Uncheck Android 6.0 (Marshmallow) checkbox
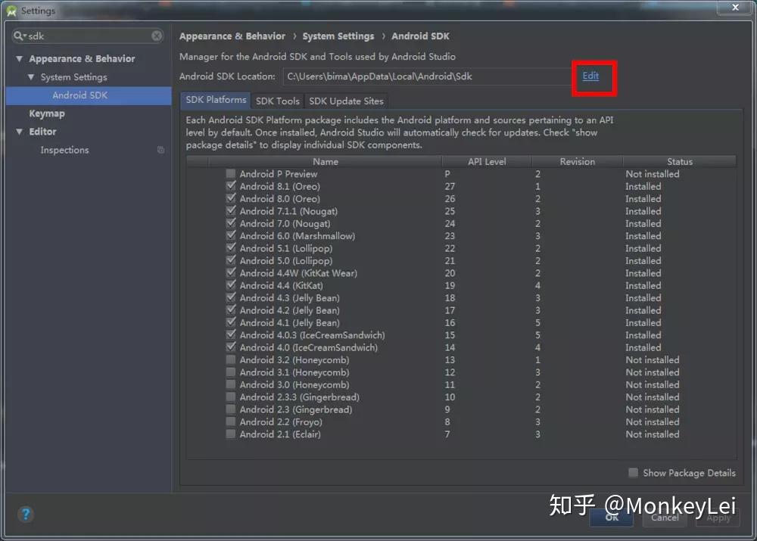This screenshot has height=541, width=757. click(231, 235)
